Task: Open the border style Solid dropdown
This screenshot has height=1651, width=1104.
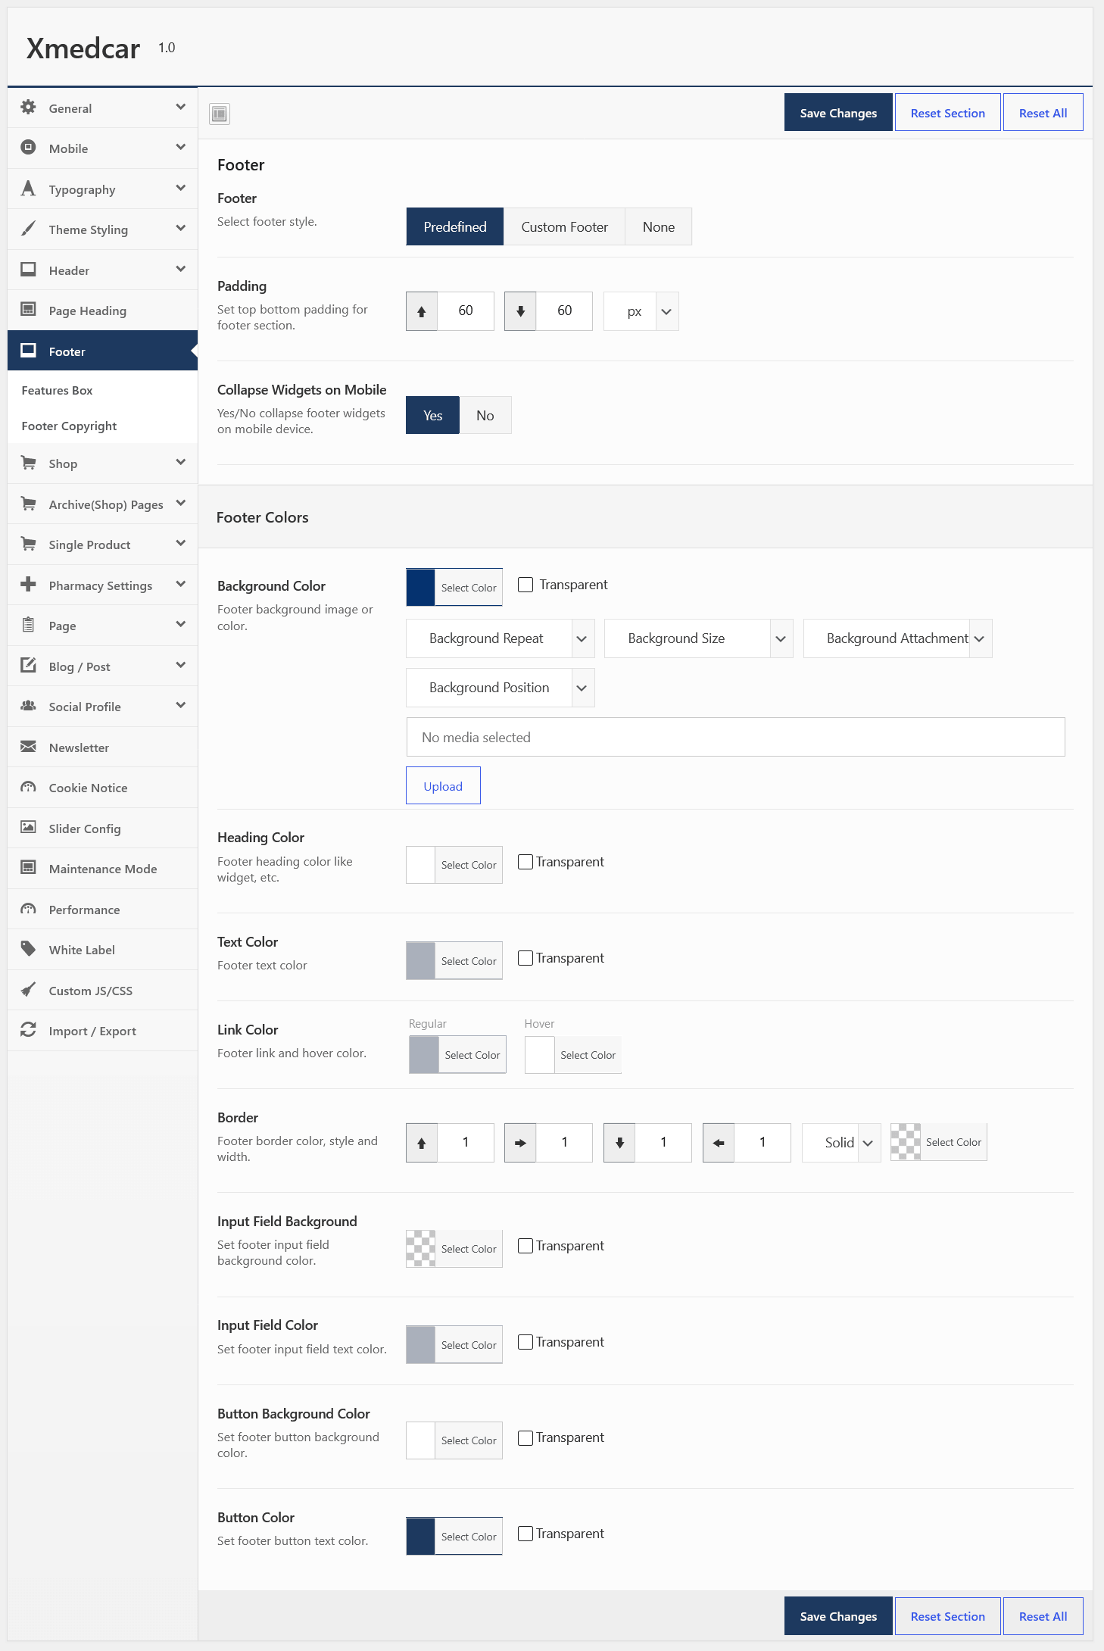Action: point(842,1143)
